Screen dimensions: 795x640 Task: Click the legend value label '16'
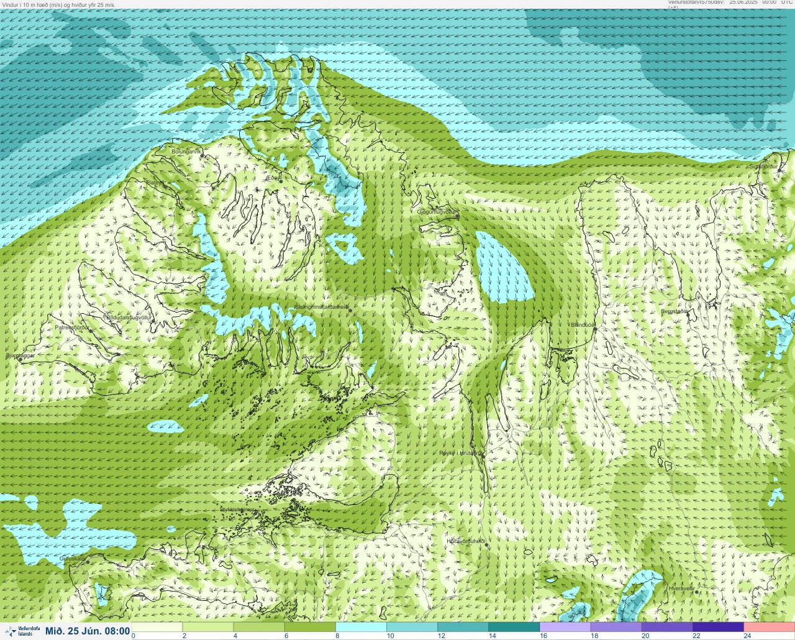pyautogui.click(x=543, y=636)
